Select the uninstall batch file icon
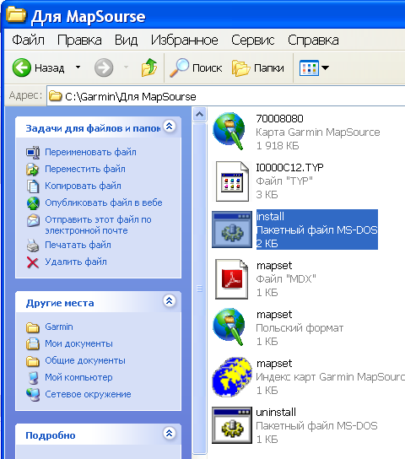The image size is (405, 459). click(x=232, y=425)
